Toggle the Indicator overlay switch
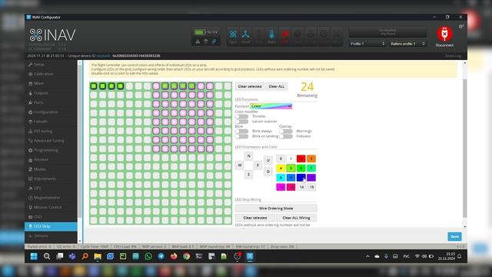 coord(286,136)
